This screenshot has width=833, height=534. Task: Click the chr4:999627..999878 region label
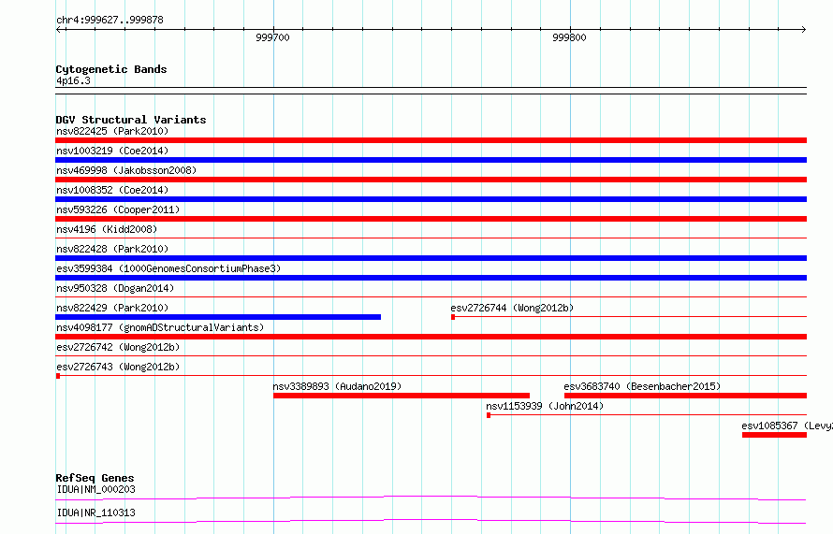coord(110,20)
